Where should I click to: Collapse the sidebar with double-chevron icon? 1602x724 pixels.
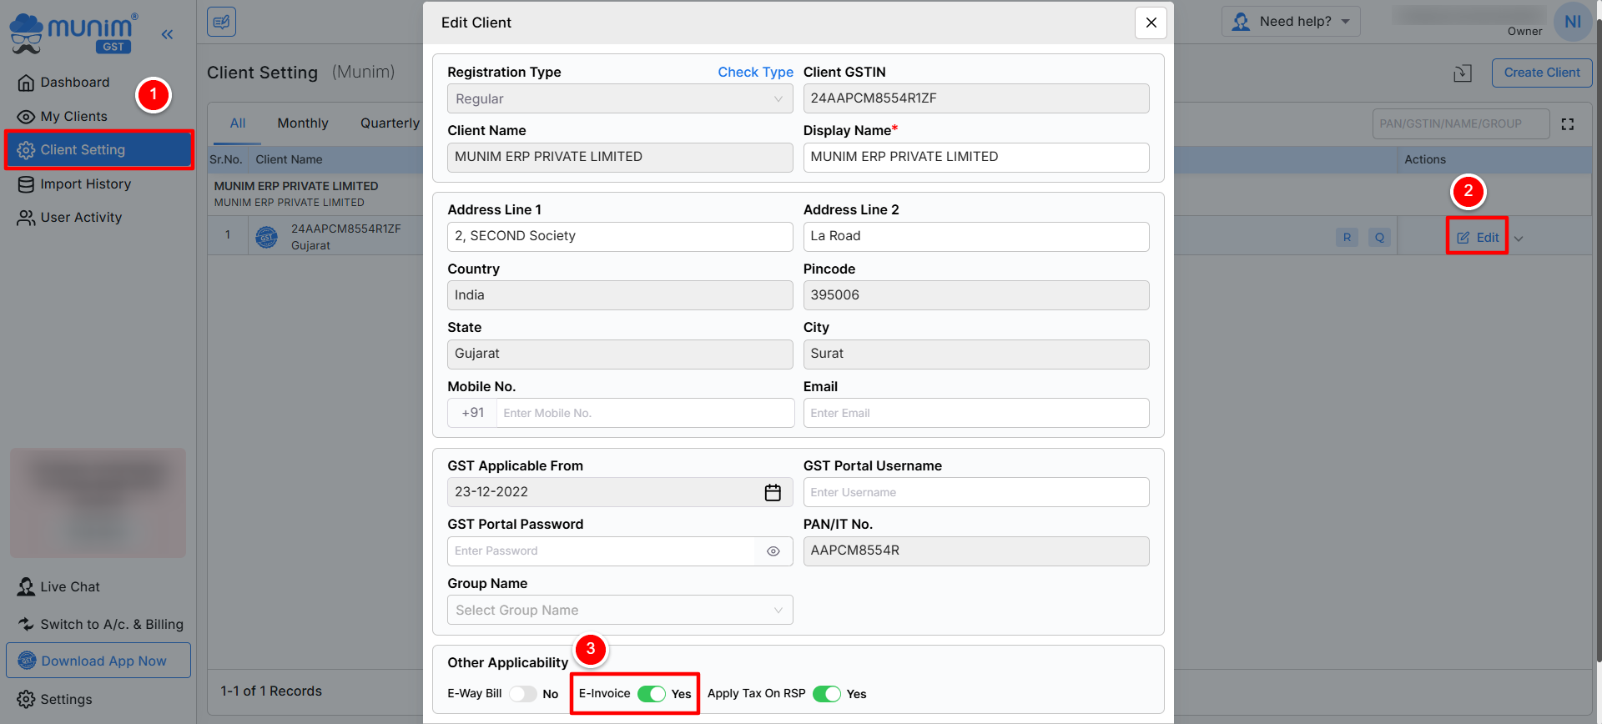(x=167, y=34)
